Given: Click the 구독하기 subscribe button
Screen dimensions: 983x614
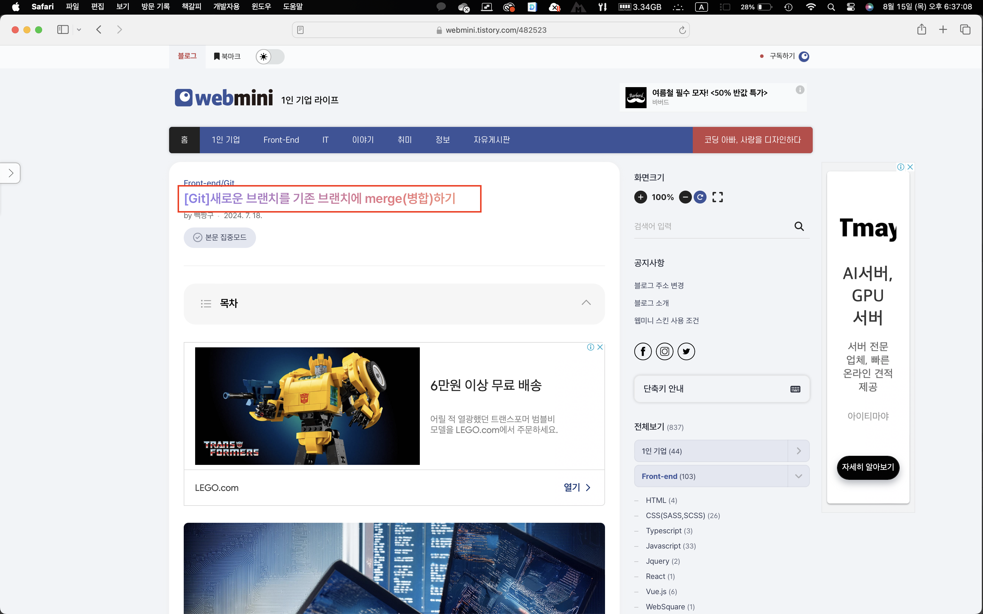Looking at the screenshot, I should (782, 56).
